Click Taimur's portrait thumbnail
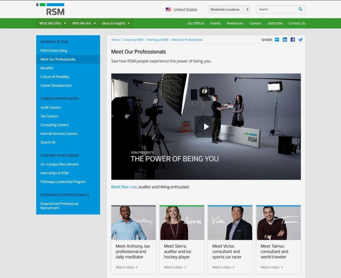Screen dimensions: 341x278 coord(278,223)
